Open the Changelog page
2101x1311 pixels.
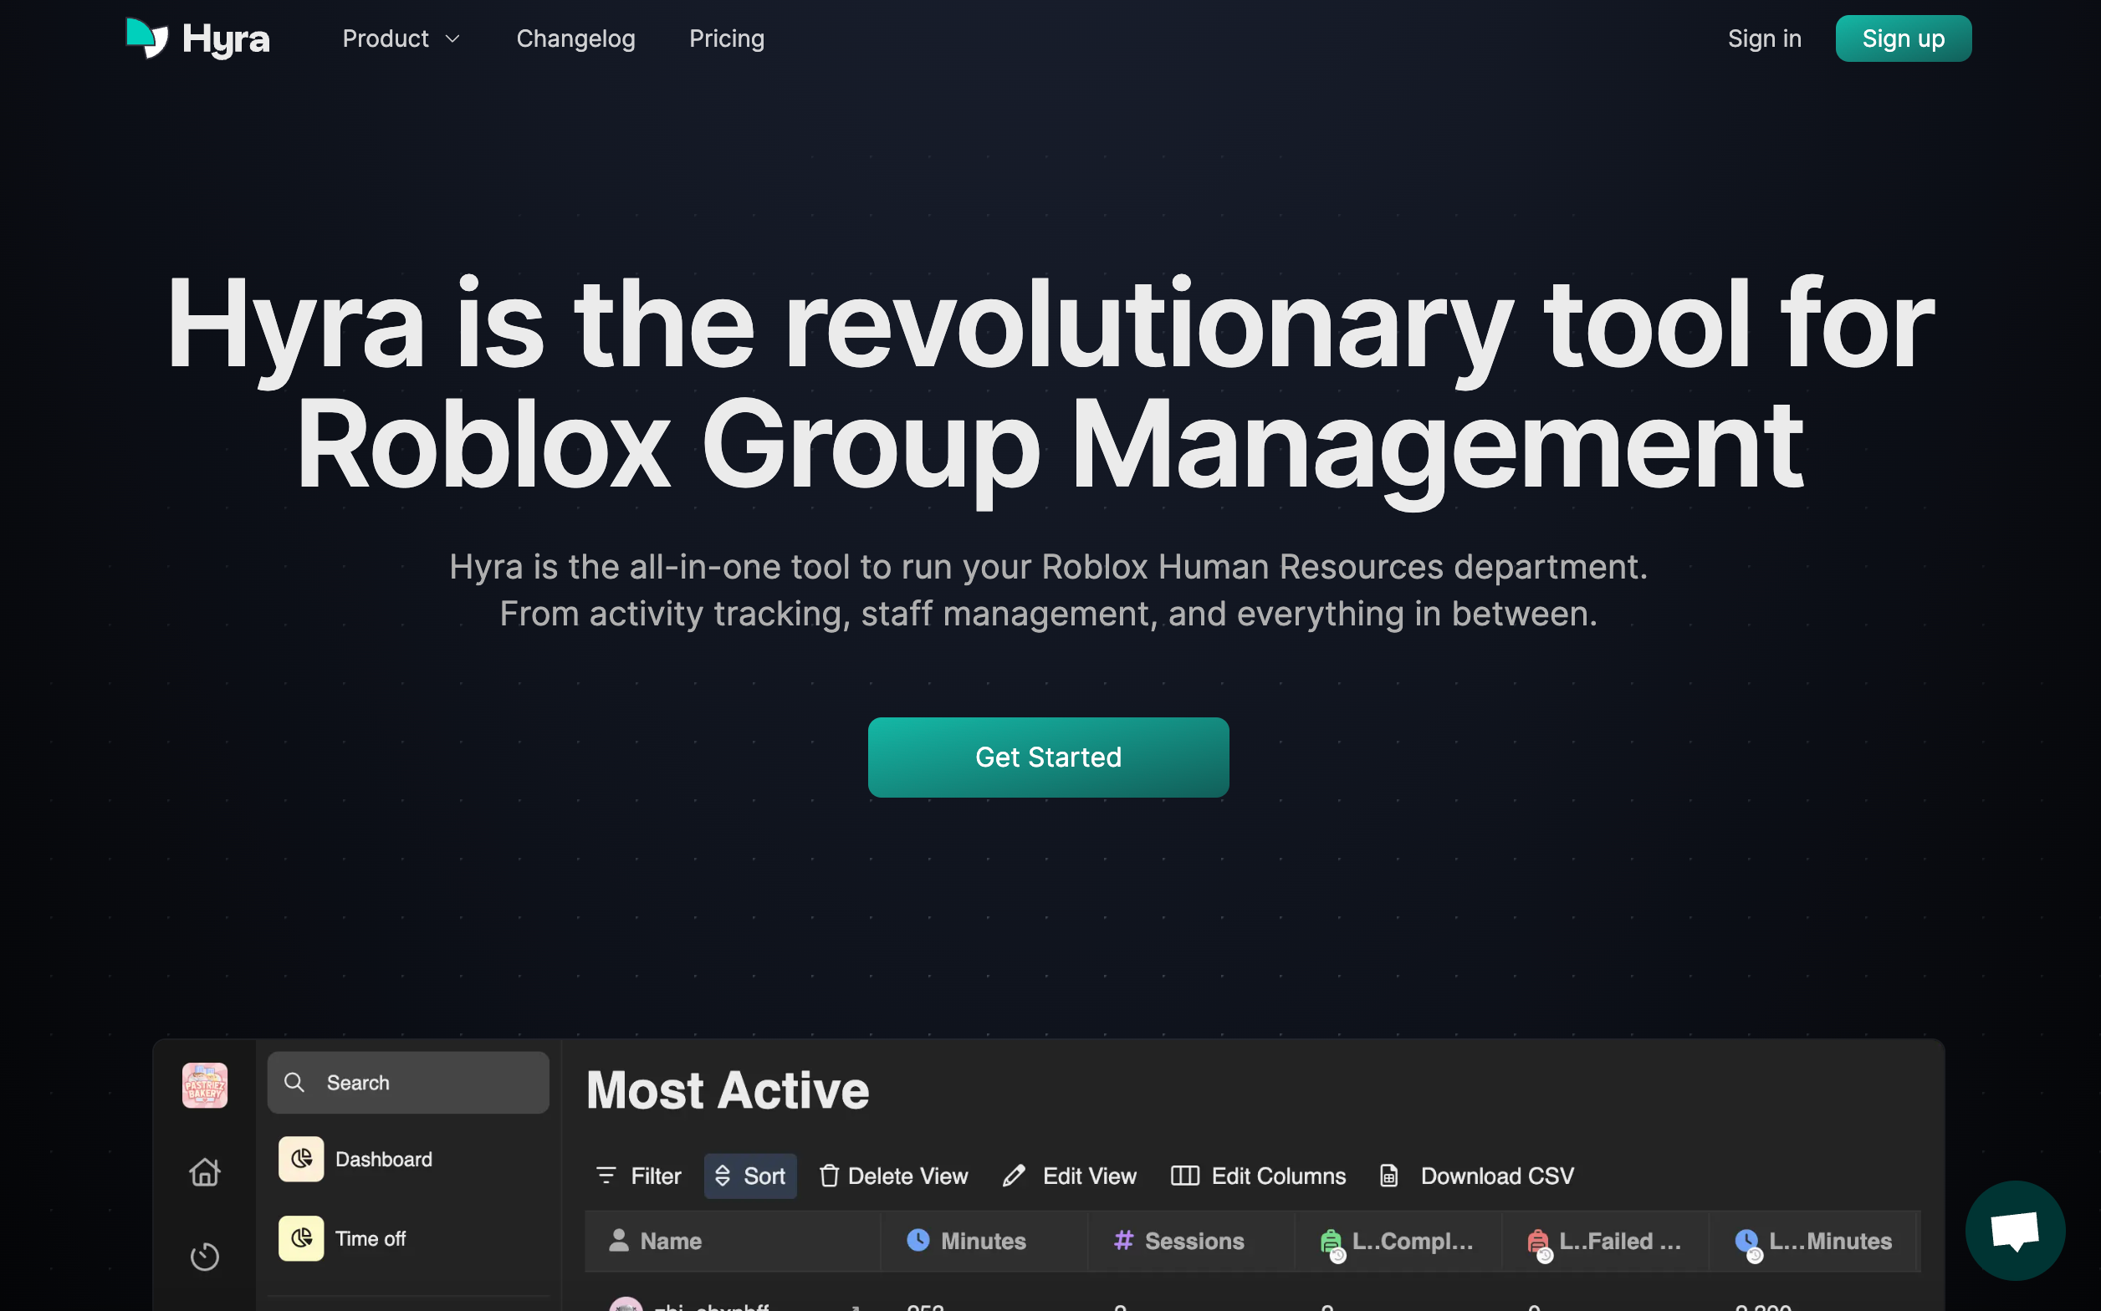(x=575, y=38)
